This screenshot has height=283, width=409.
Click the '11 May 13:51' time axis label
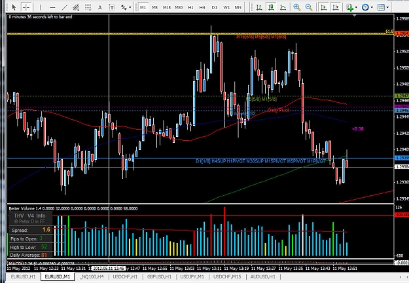point(345,269)
